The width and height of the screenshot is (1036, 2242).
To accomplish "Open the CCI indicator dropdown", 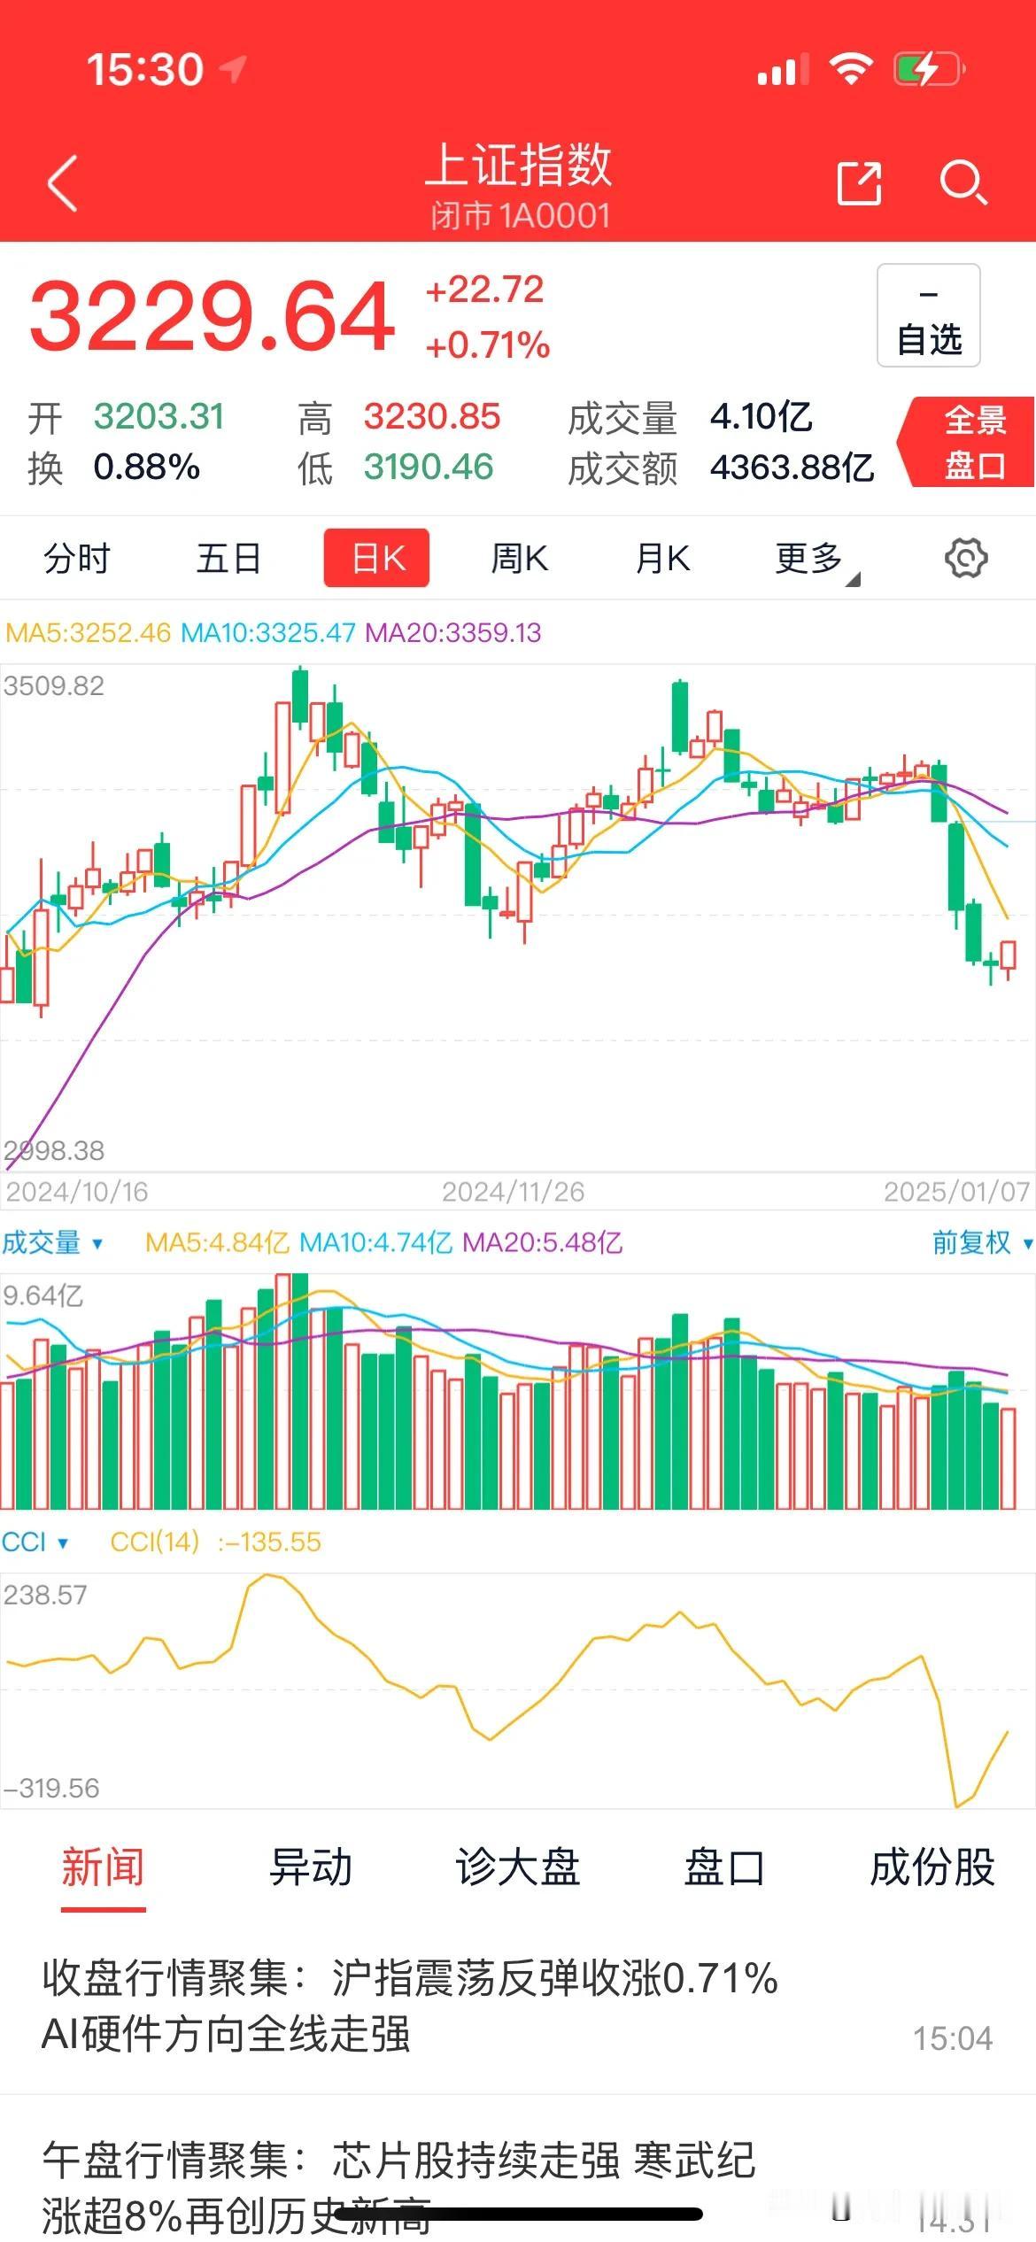I will tap(35, 1542).
